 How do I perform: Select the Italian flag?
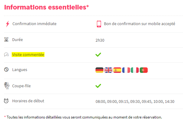tap(135, 70)
